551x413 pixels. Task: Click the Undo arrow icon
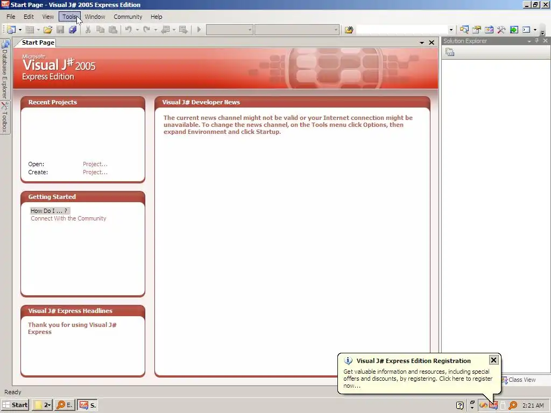[129, 30]
